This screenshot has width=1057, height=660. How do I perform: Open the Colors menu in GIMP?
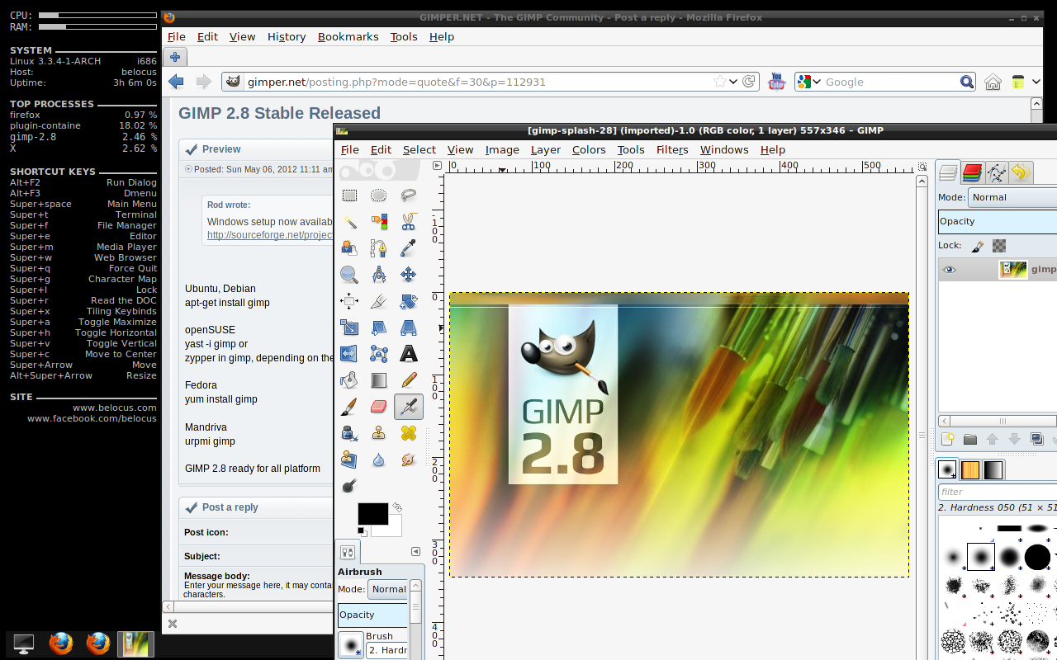tap(589, 149)
